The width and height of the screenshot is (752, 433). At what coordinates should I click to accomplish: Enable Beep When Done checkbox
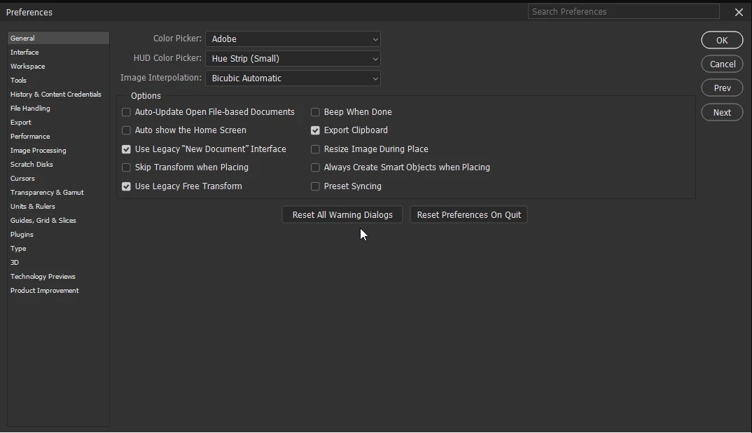click(315, 112)
